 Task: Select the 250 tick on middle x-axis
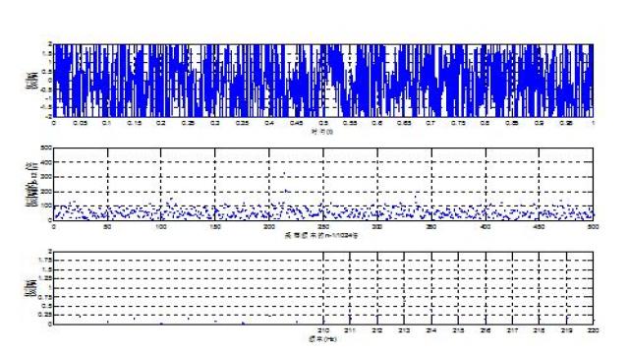click(323, 227)
